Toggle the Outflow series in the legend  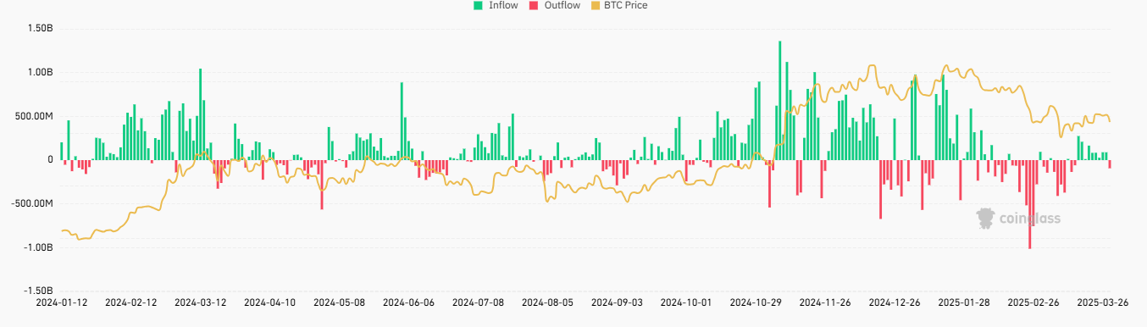(x=555, y=5)
